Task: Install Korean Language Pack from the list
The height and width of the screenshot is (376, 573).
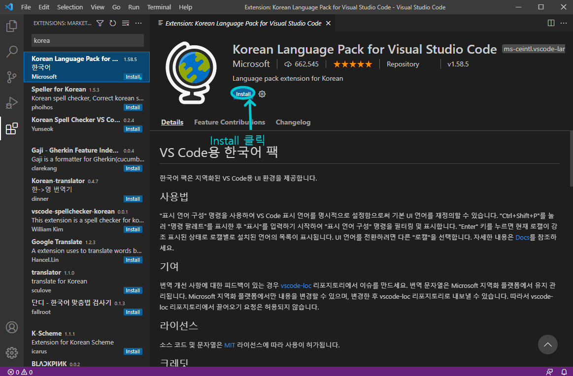Action: click(x=133, y=77)
